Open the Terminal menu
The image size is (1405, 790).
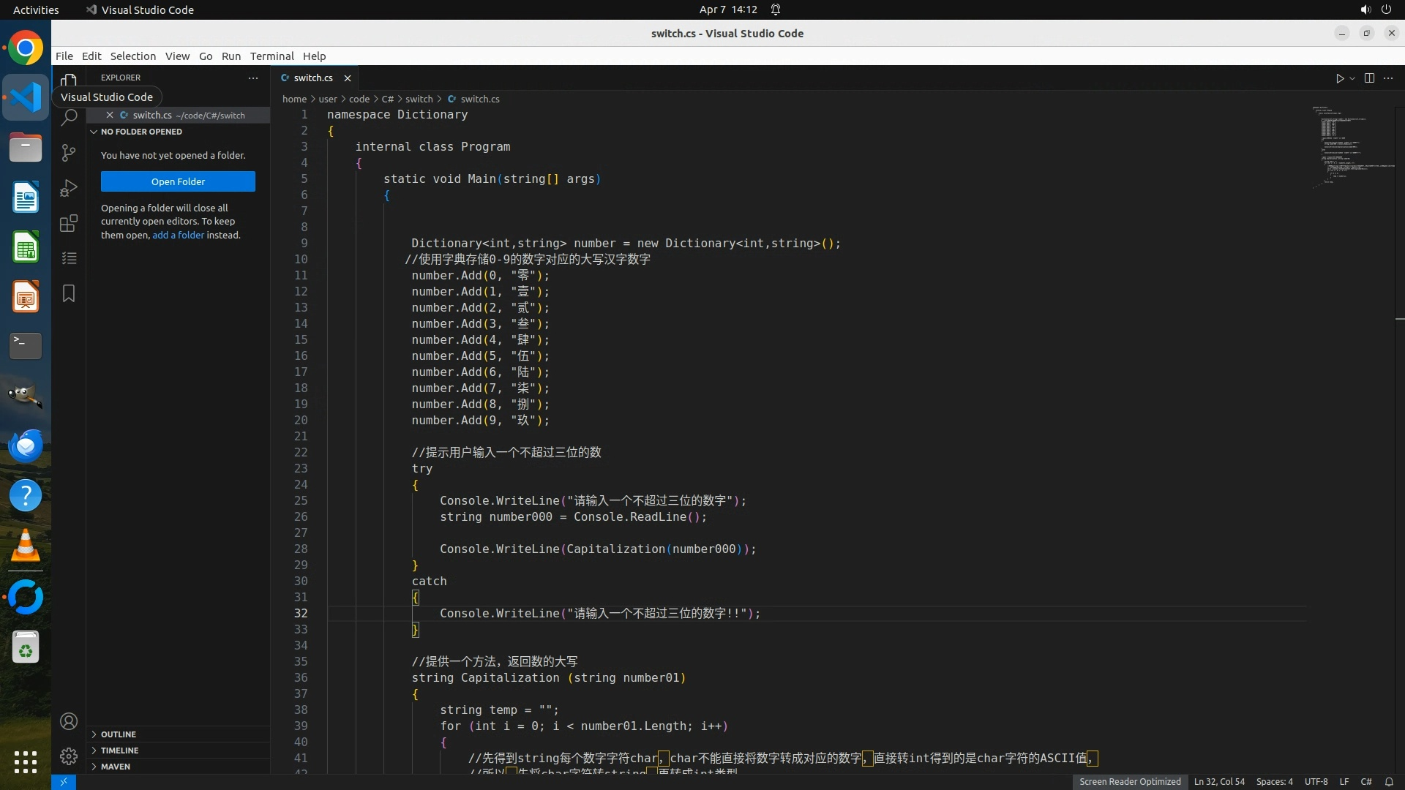(271, 56)
